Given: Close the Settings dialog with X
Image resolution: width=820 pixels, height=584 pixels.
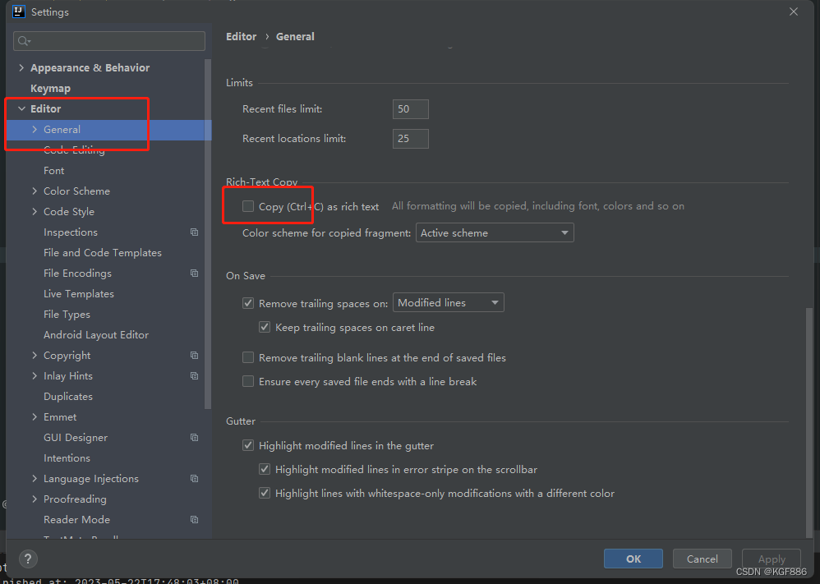Looking at the screenshot, I should click(x=794, y=11).
